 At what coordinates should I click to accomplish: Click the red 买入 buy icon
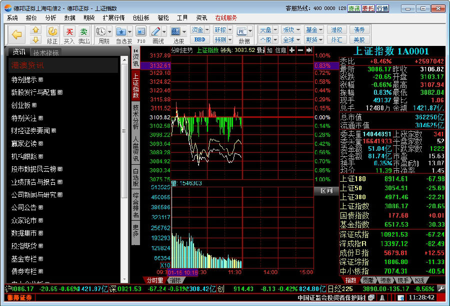(69, 32)
